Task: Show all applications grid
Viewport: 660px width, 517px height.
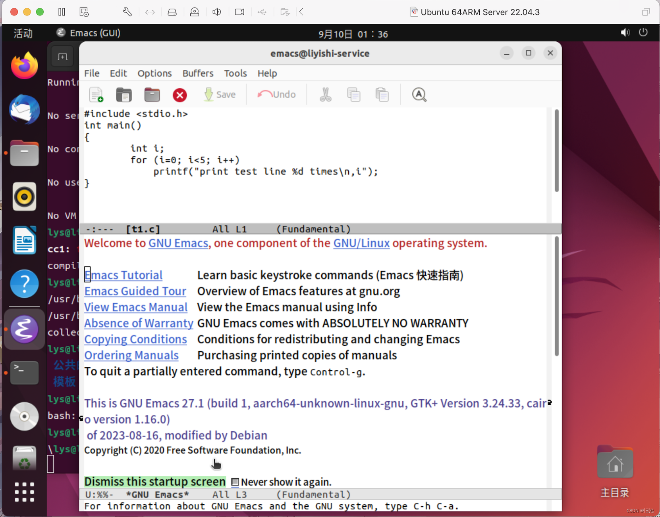Action: click(x=24, y=492)
